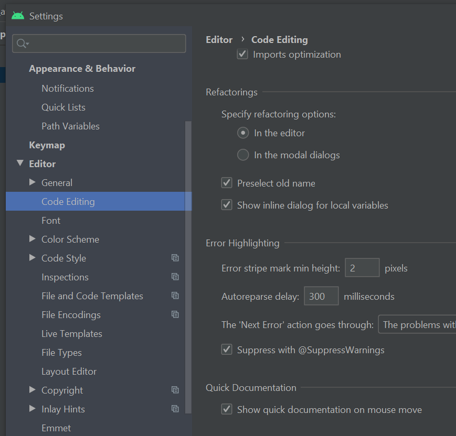Click project-level icon beside Inlay Hints
Screen dimensions: 456x436
tap(175, 409)
